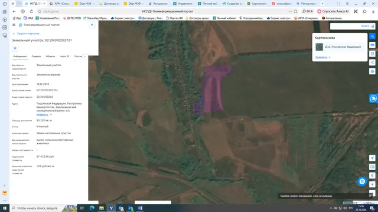Click system clock in taskbar
The image size is (378, 212).
361,208
